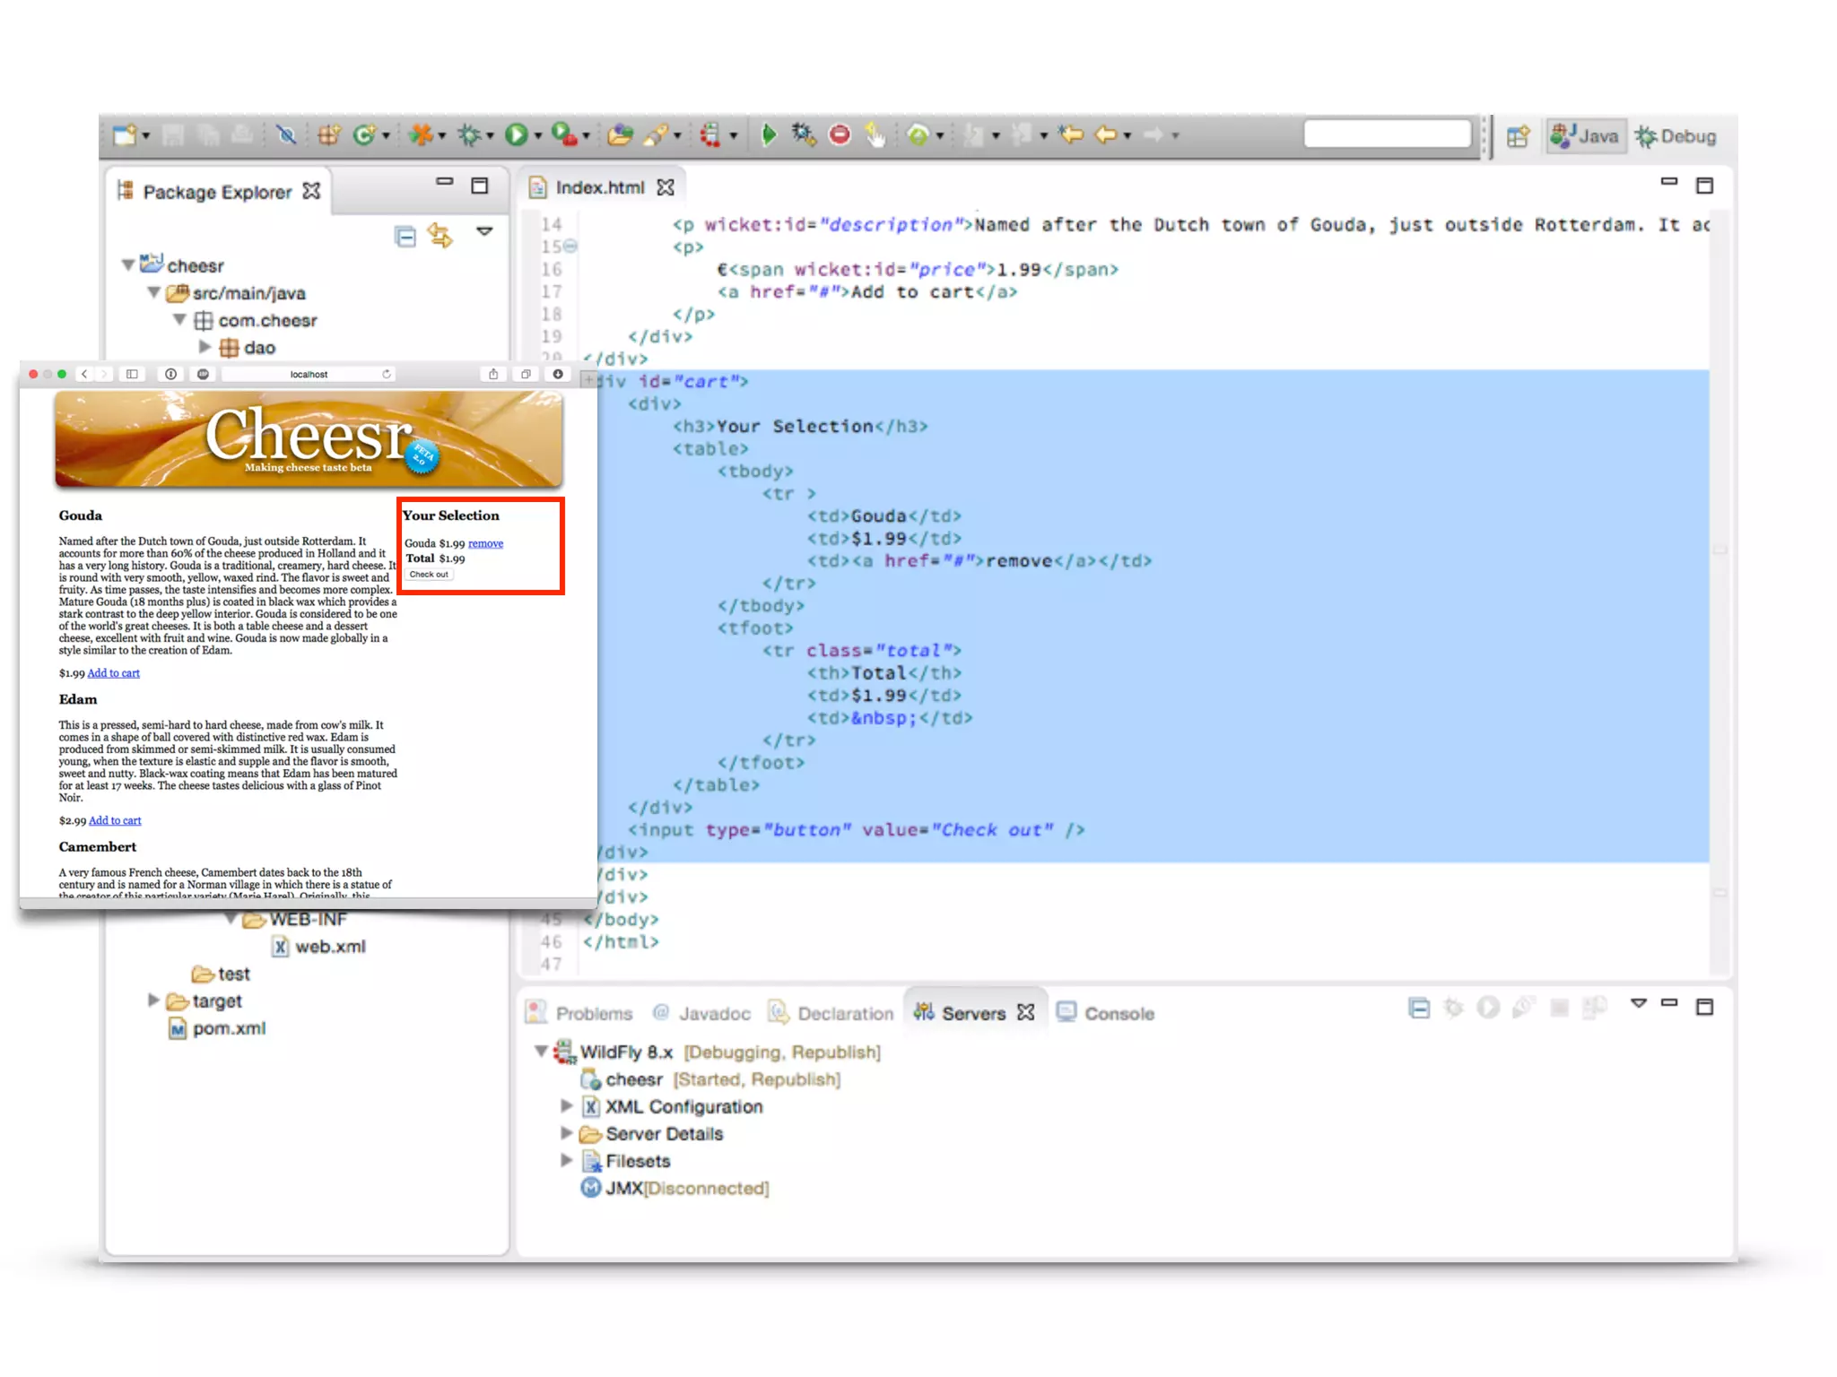This screenshot has height=1377, width=1837.
Task: Click the green Run button in toolbar
Action: (516, 135)
